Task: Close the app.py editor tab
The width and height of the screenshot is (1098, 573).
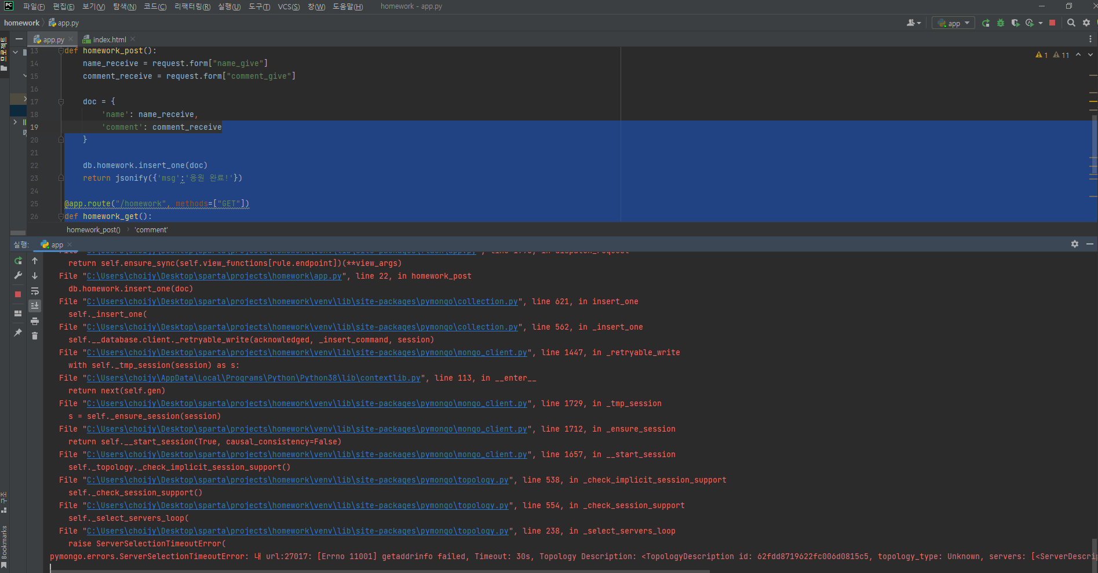Action: point(71,39)
